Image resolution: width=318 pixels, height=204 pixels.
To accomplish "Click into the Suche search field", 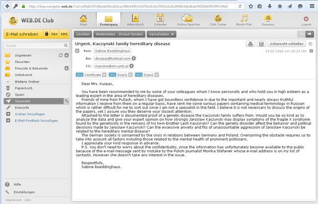I will click(32, 45).
